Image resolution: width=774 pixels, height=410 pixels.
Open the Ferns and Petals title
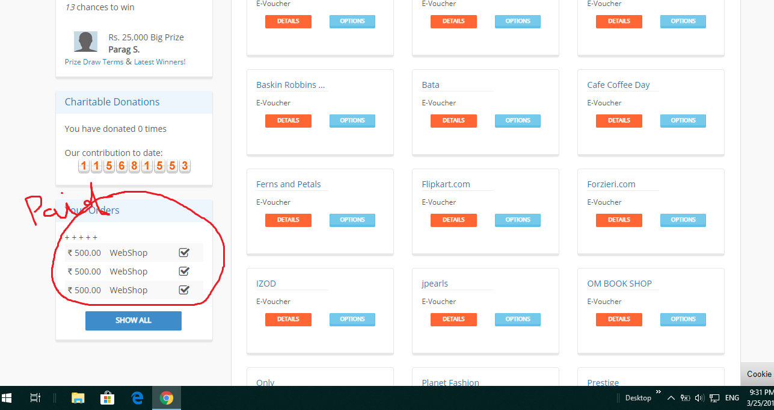[x=289, y=184]
